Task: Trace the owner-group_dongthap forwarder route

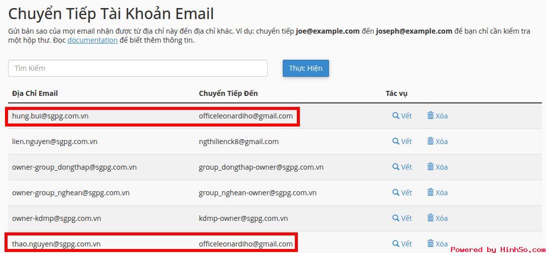Action: [402, 167]
